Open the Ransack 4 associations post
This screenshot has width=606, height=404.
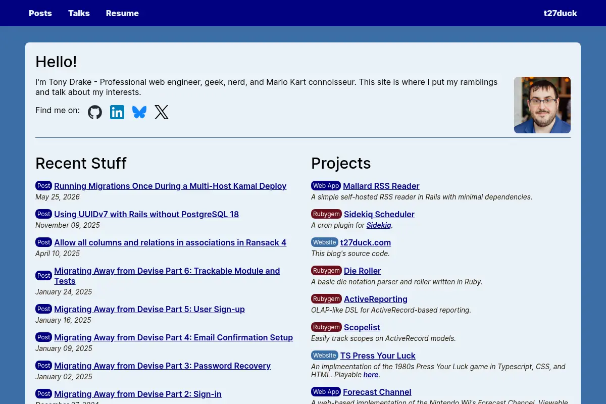point(170,242)
